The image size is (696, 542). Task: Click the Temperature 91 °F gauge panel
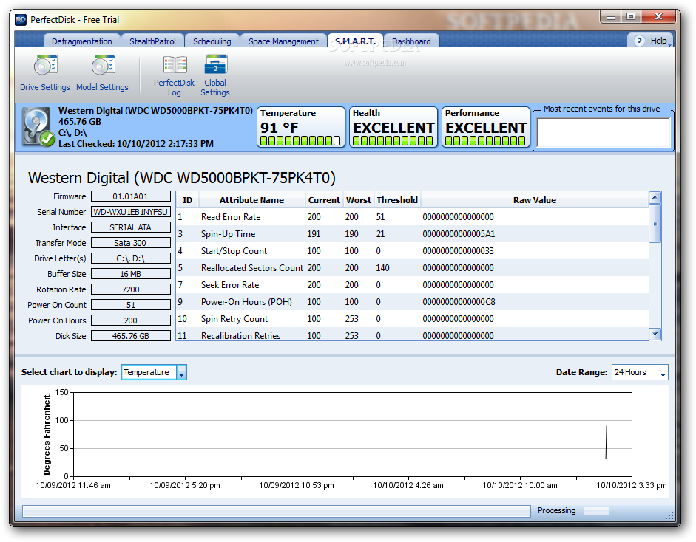301,127
